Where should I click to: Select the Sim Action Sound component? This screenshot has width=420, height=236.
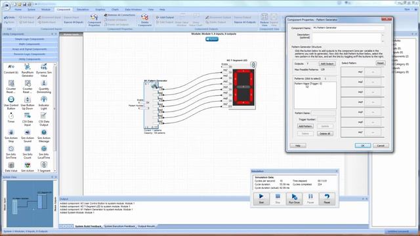28,136
